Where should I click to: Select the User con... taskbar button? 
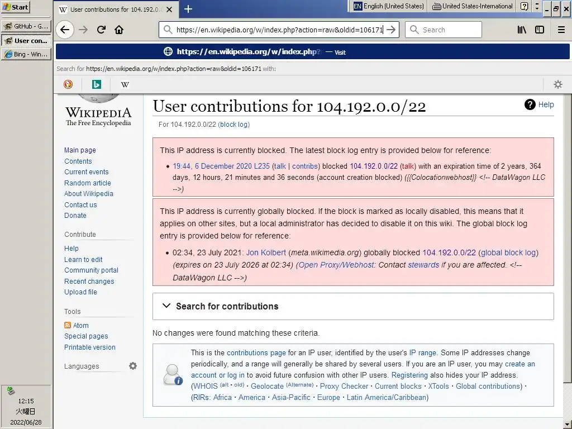pos(26,40)
